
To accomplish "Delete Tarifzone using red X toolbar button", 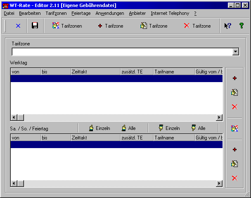I will pyautogui.click(x=197, y=26).
